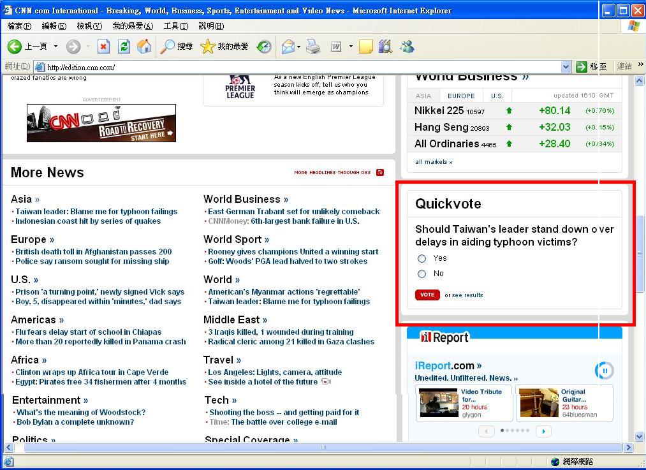This screenshot has height=470, width=646.
Task: Open the 檔案 (File) menu
Action: [19, 26]
